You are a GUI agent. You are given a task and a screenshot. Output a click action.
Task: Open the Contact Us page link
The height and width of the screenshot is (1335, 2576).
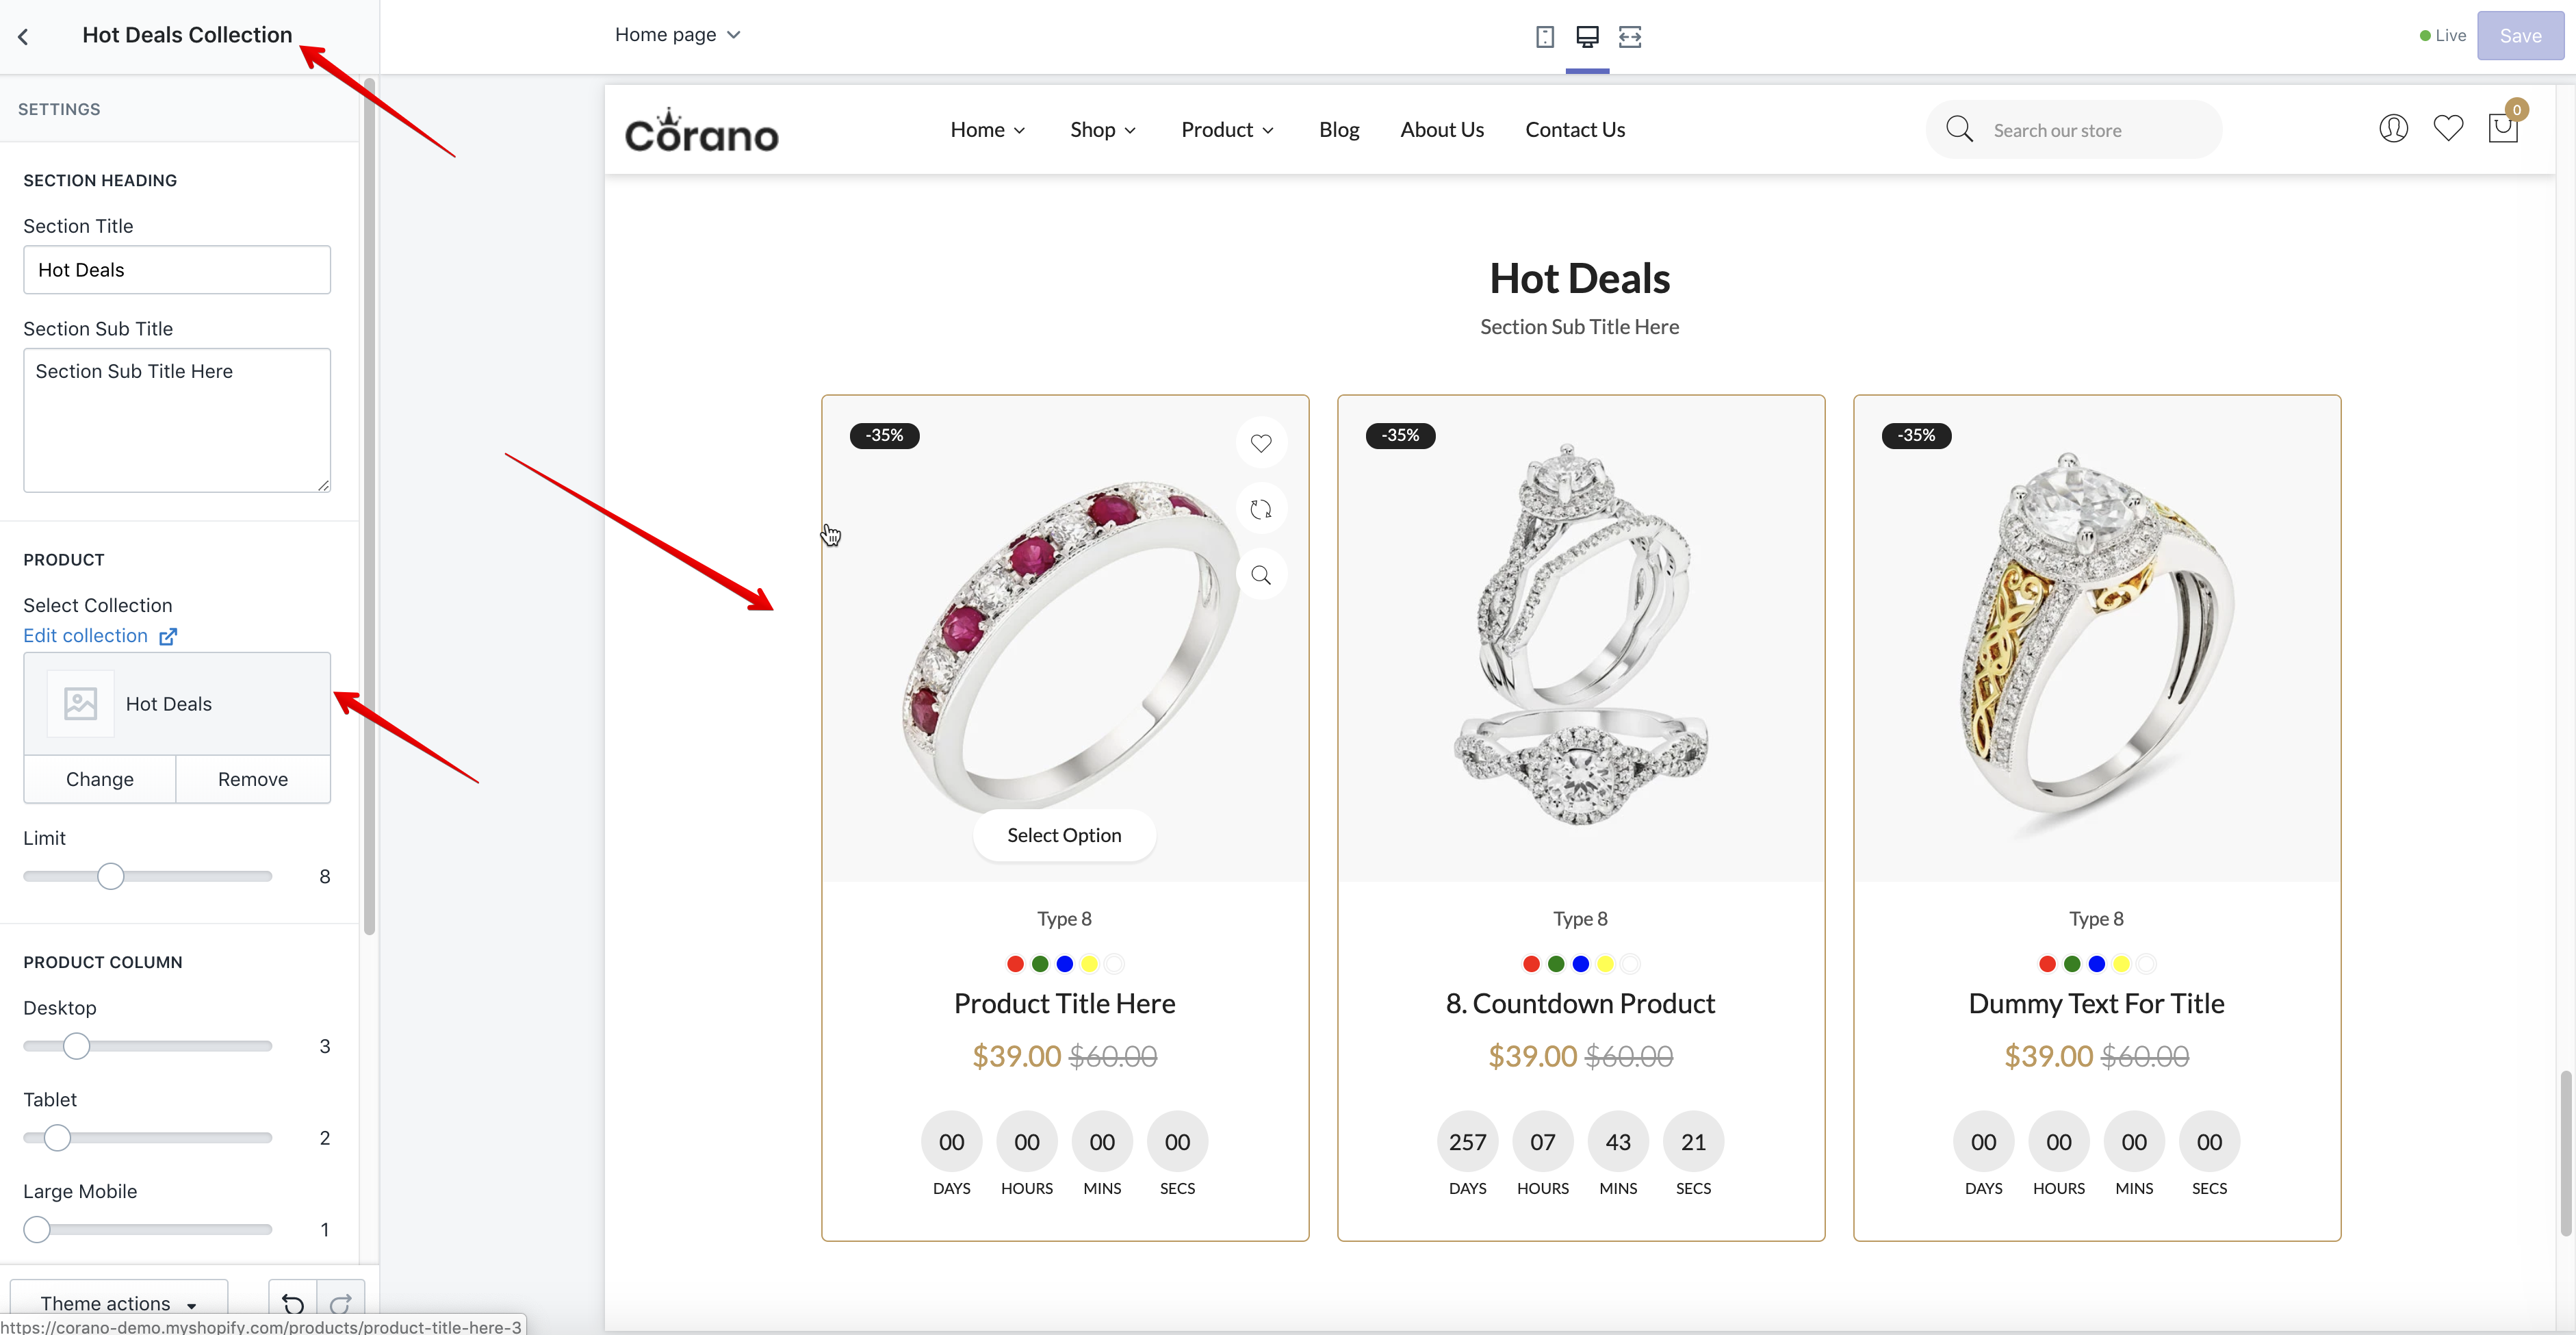1575,130
